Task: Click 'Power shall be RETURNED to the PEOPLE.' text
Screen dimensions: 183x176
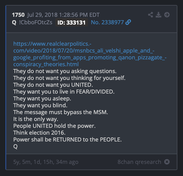Action: [x=67, y=140]
